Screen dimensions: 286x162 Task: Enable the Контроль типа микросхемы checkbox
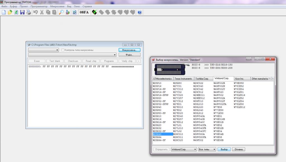coord(63,50)
